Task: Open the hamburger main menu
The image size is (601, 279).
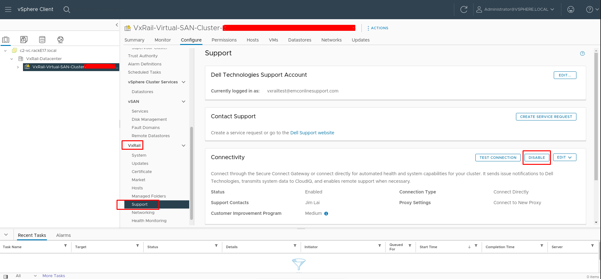Action: [x=8, y=9]
